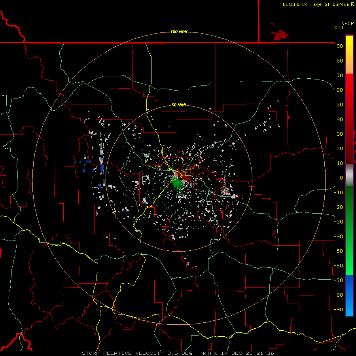Select the 0 knot scale label

click(341, 178)
